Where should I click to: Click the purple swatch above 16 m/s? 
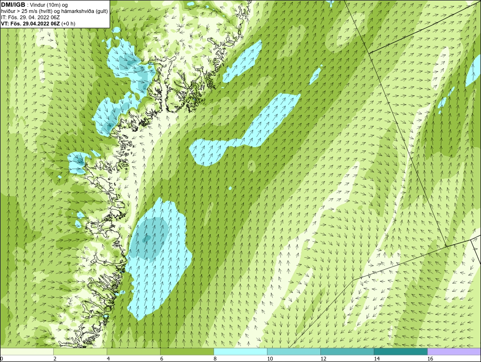pos(454,351)
